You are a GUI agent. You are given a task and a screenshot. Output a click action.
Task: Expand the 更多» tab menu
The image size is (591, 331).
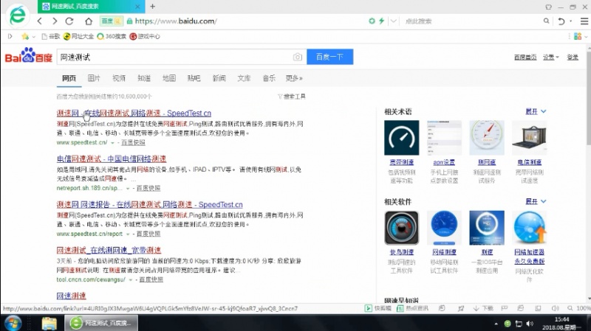point(294,78)
